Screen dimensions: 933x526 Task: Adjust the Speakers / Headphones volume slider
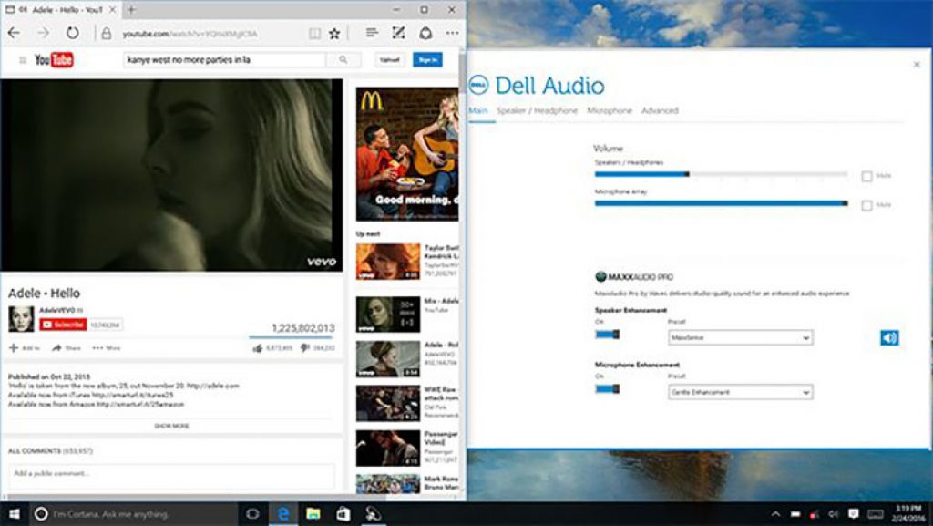coord(722,174)
